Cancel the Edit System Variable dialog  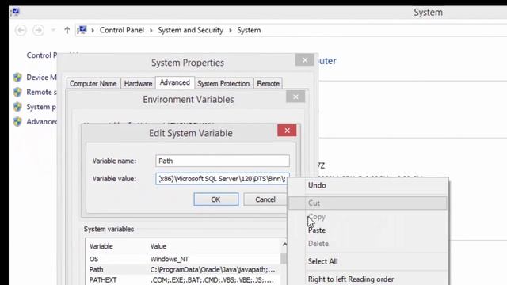pos(265,199)
